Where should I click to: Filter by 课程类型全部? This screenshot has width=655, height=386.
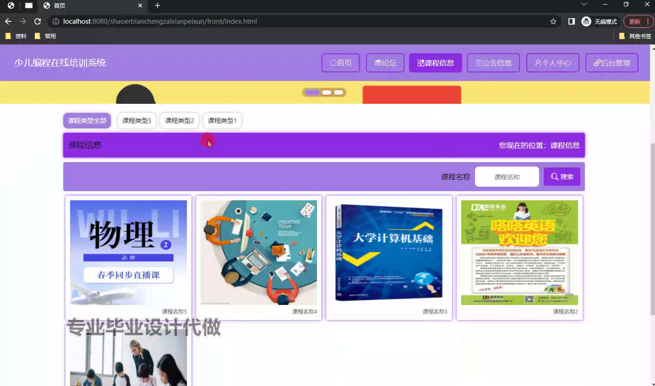pyautogui.click(x=87, y=121)
